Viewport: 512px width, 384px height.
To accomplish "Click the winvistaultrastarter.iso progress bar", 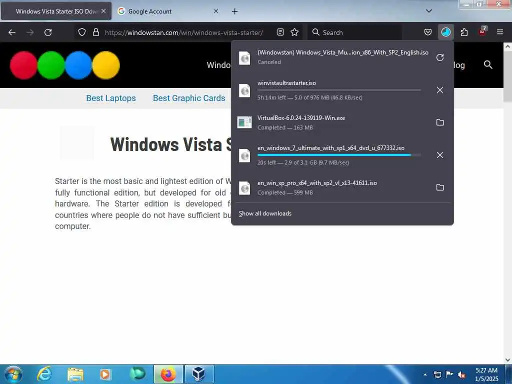I will [339, 90].
